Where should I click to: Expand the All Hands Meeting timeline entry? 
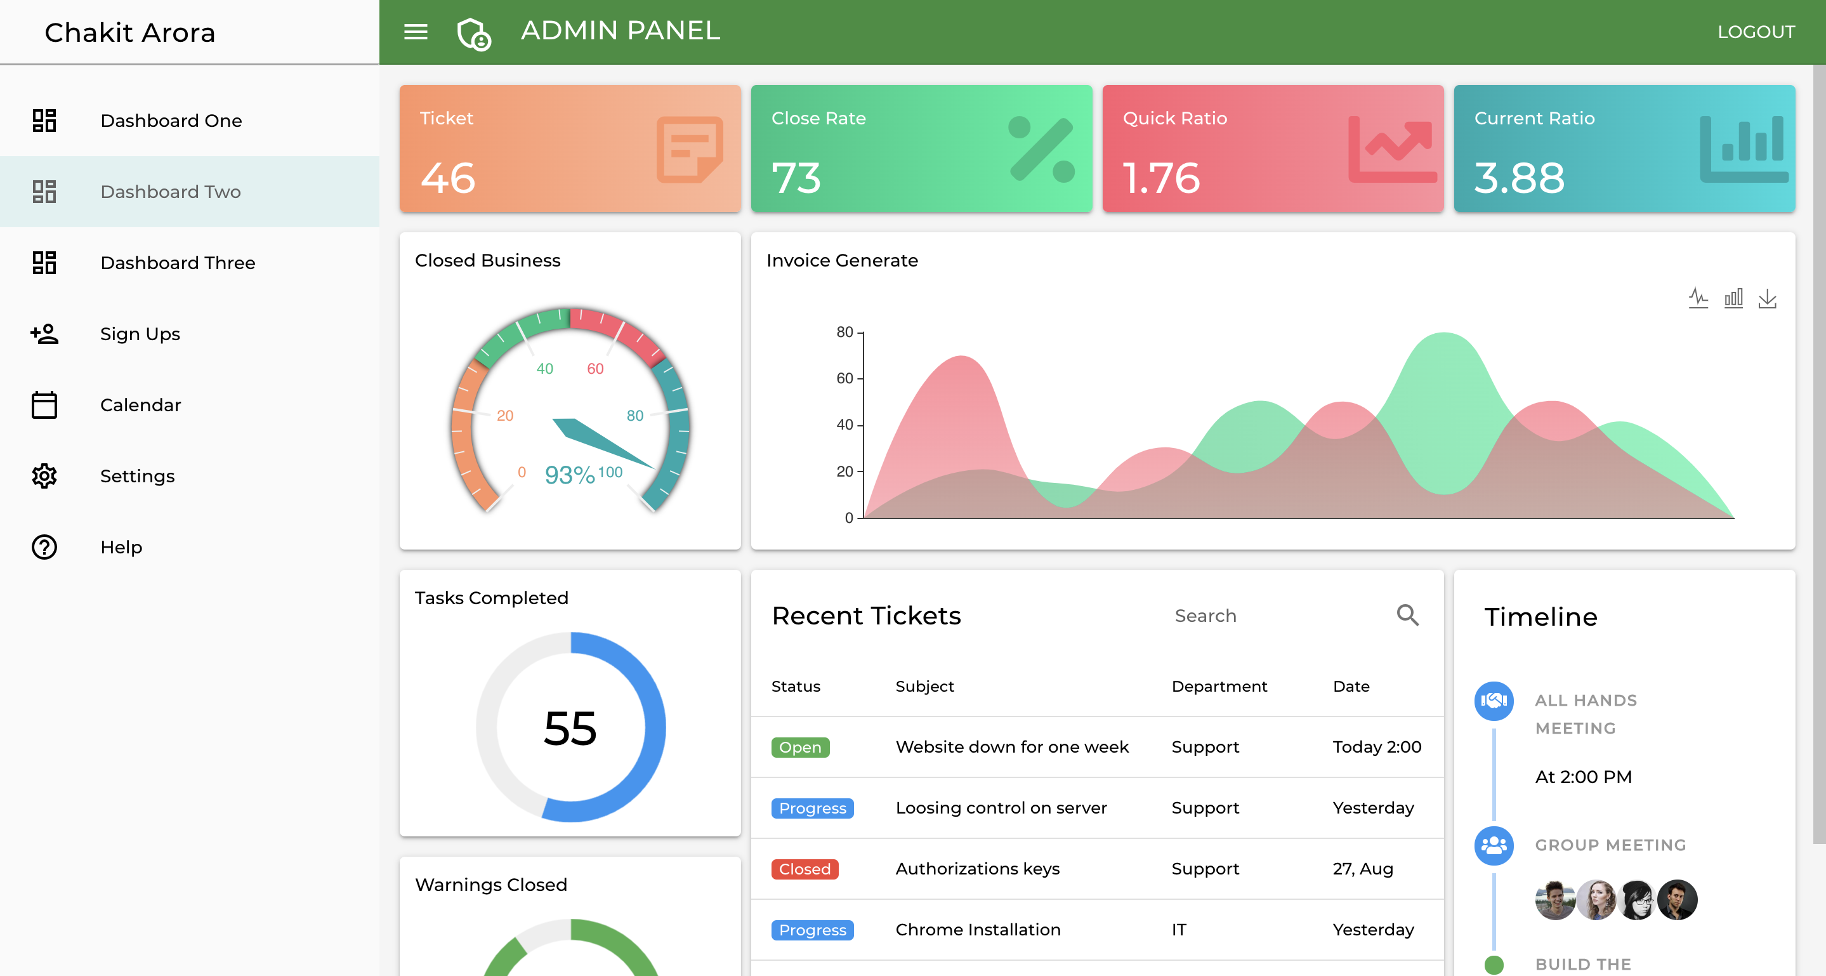[x=1586, y=714]
